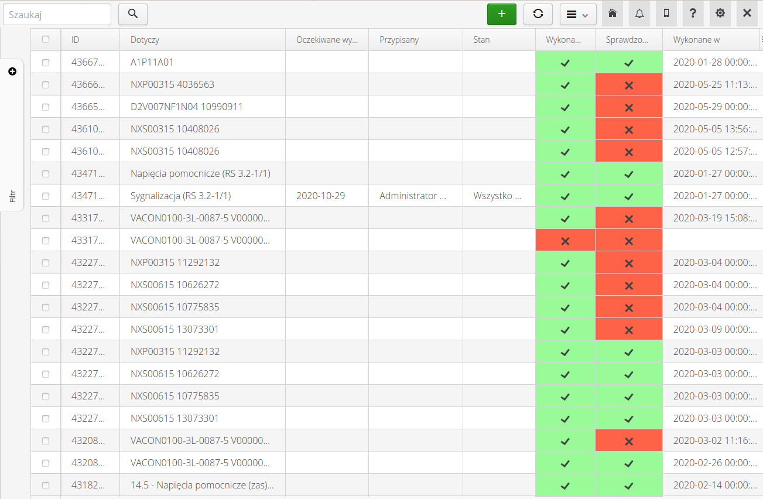Click the magnifying glass search button

[x=133, y=14]
